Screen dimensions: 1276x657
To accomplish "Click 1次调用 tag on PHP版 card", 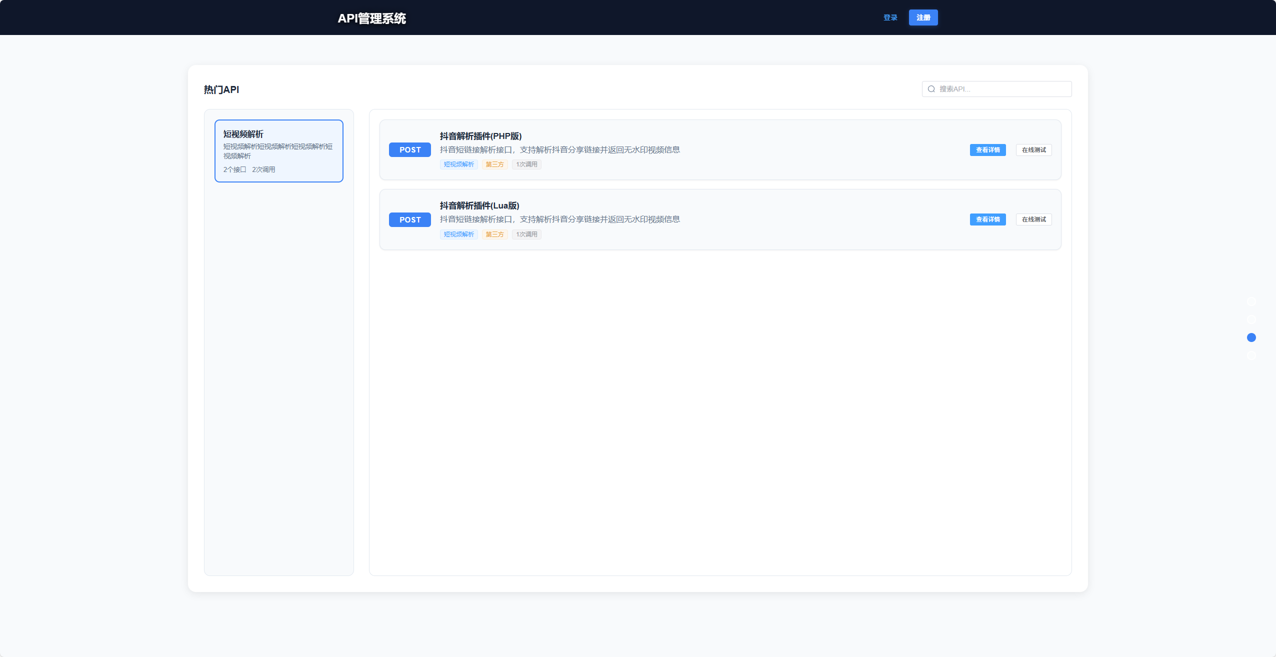I will [526, 164].
